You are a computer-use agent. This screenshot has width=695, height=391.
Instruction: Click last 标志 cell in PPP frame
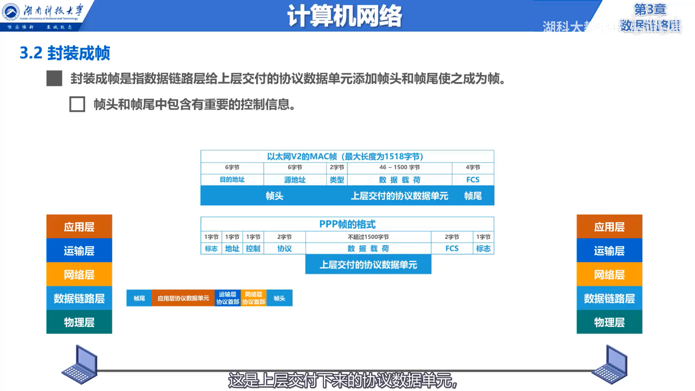pos(484,248)
